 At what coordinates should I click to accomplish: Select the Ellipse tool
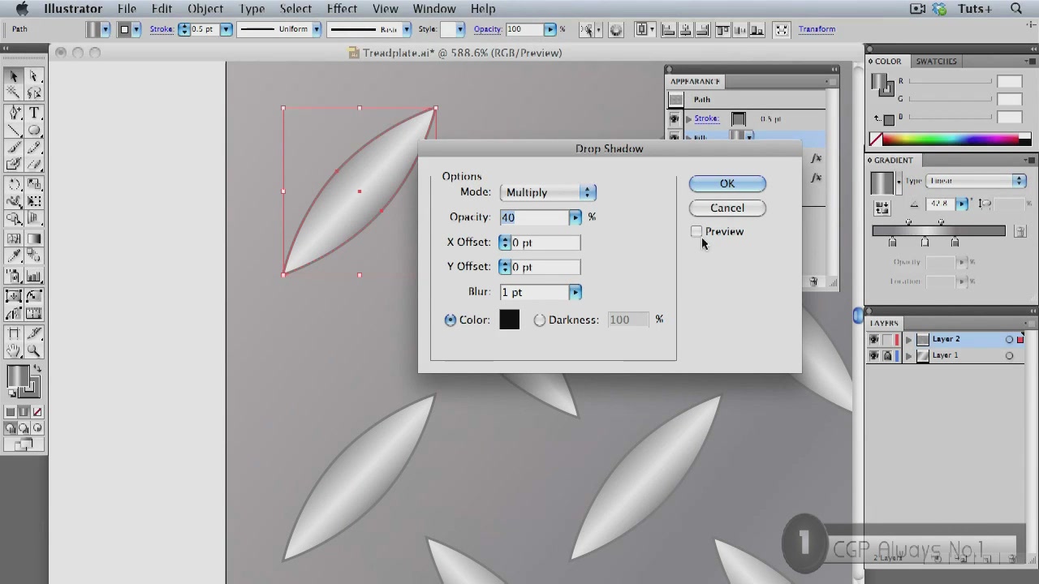34,131
